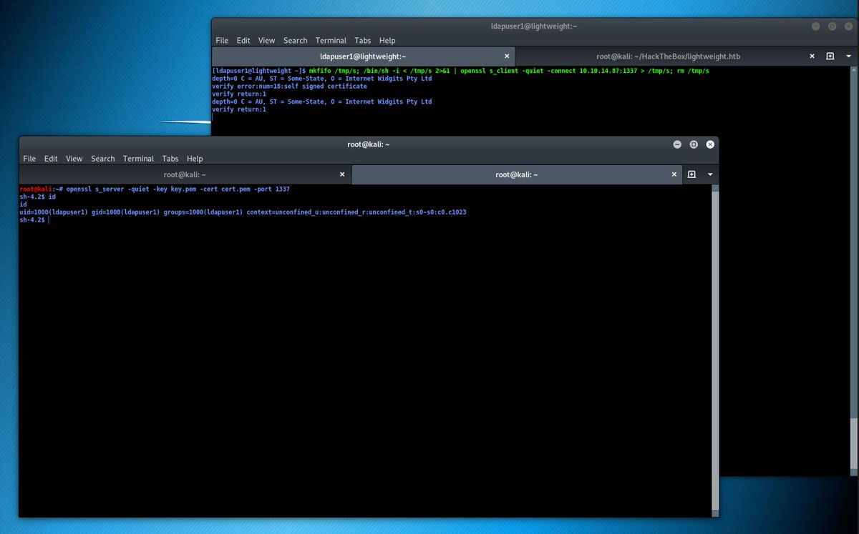
Task: Maximize the ldapuser1@lightweight window
Action: [x=833, y=26]
